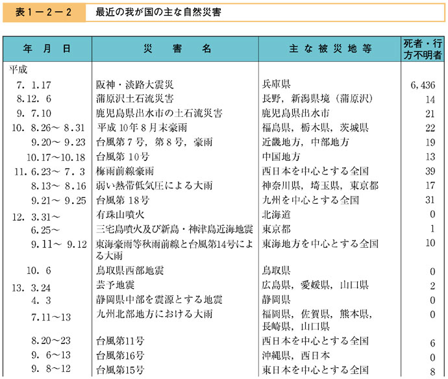Click the 梅雨前線豪雨 disaster name
Screen dimensions: 448x379
point(125,171)
